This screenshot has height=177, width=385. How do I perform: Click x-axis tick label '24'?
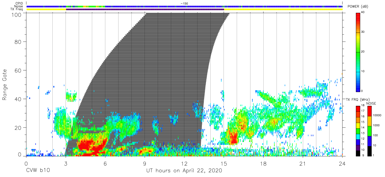[342, 164]
